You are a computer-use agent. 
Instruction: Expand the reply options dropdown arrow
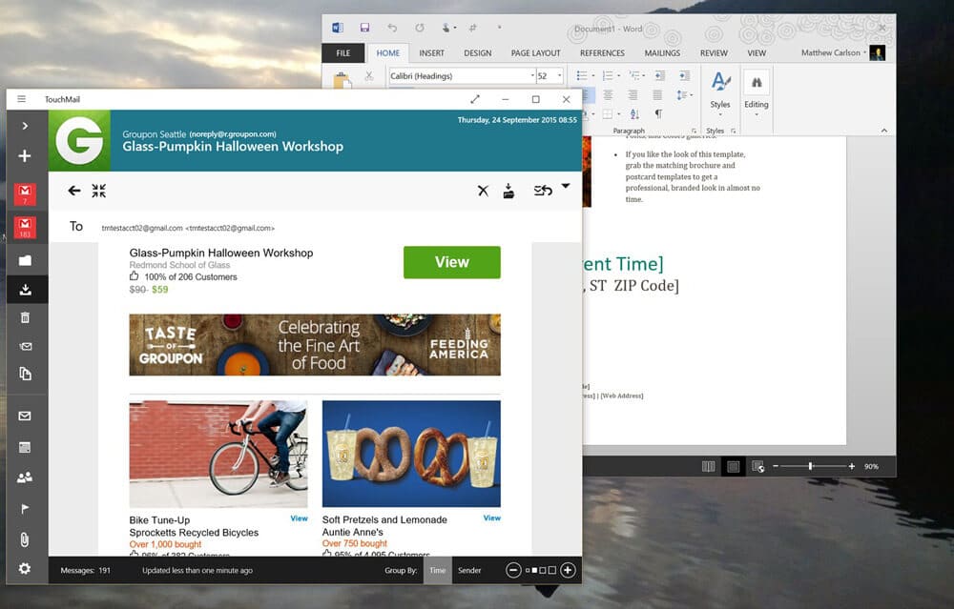click(x=565, y=186)
